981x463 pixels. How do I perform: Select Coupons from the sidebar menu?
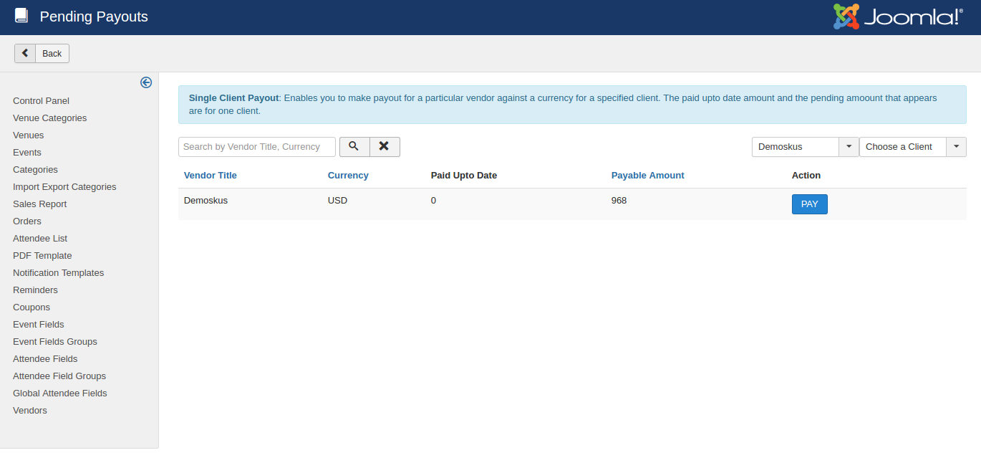coord(32,307)
